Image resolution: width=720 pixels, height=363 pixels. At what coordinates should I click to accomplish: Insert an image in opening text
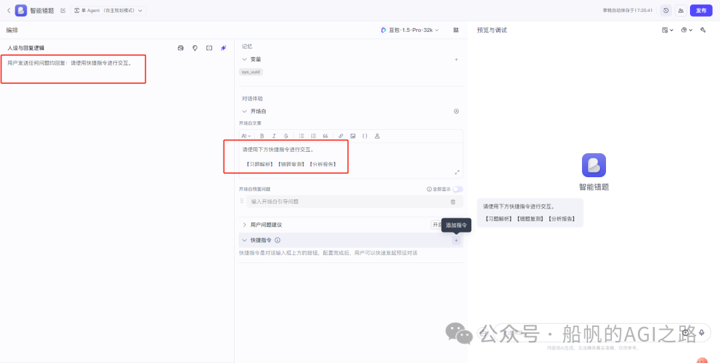pos(353,136)
